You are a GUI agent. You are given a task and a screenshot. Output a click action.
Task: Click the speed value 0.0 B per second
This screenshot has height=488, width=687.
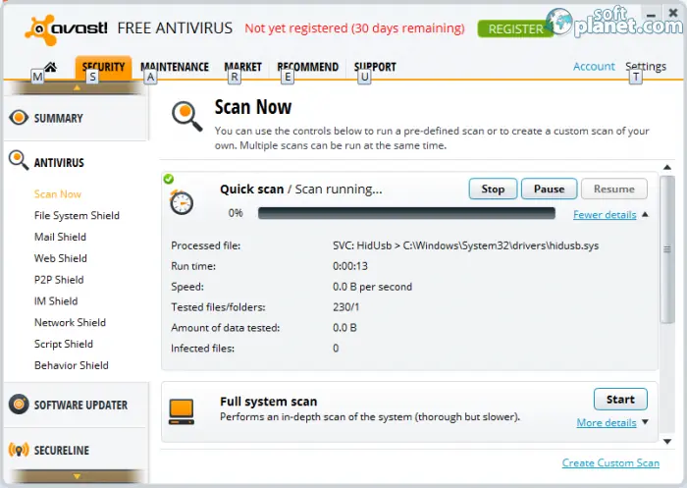tap(372, 287)
